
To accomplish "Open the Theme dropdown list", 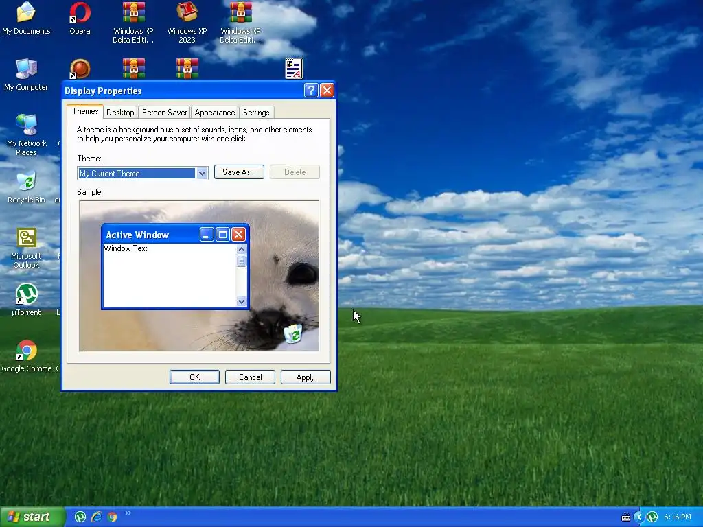I will [x=203, y=174].
